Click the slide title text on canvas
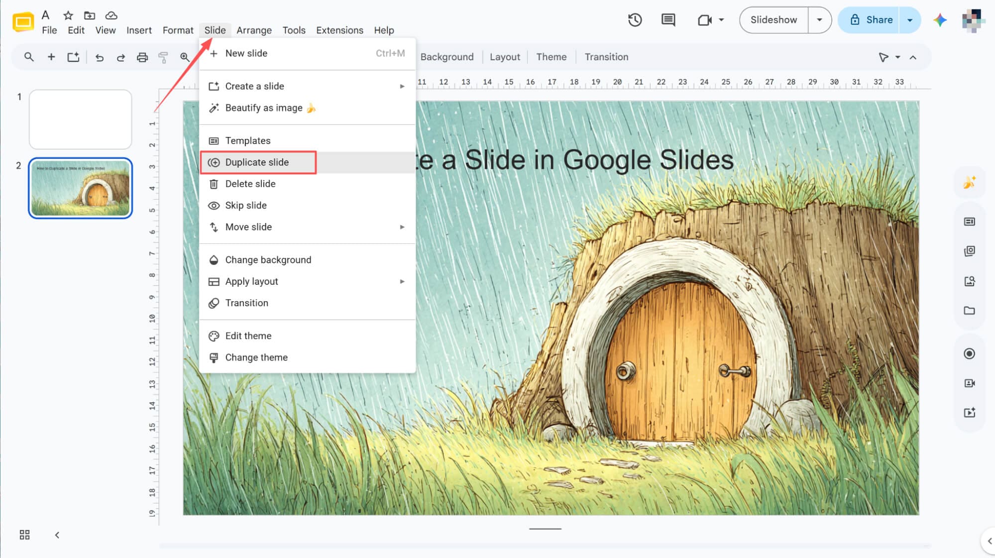The image size is (995, 558). pyautogui.click(x=575, y=160)
